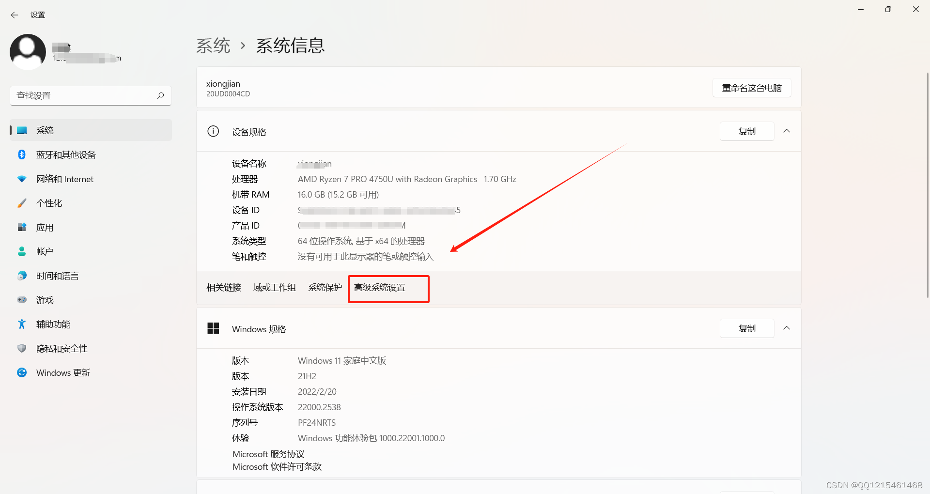The height and width of the screenshot is (494, 930).
Task: Click the globe clock icon for 时间和语言
Action: pos(22,276)
